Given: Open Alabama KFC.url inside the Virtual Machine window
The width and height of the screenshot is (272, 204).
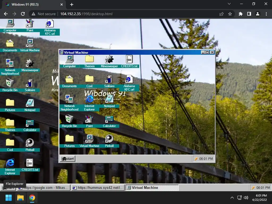Looking at the screenshot, I should tap(129, 83).
